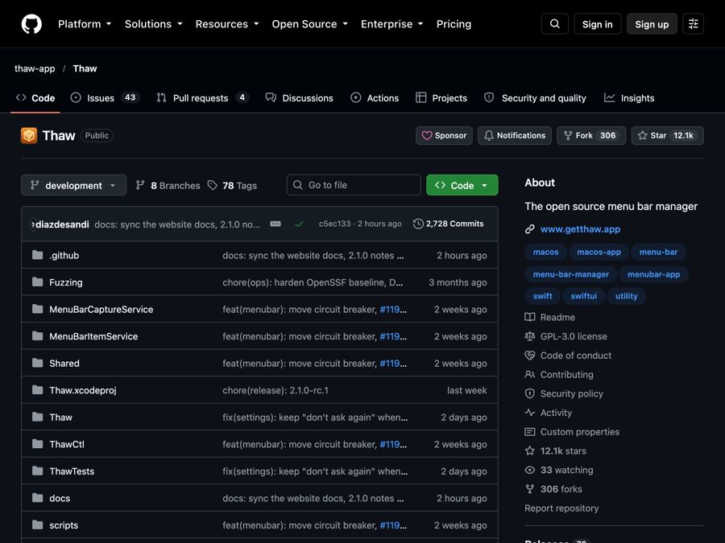
Task: Click the Notifications button
Action: 515,136
